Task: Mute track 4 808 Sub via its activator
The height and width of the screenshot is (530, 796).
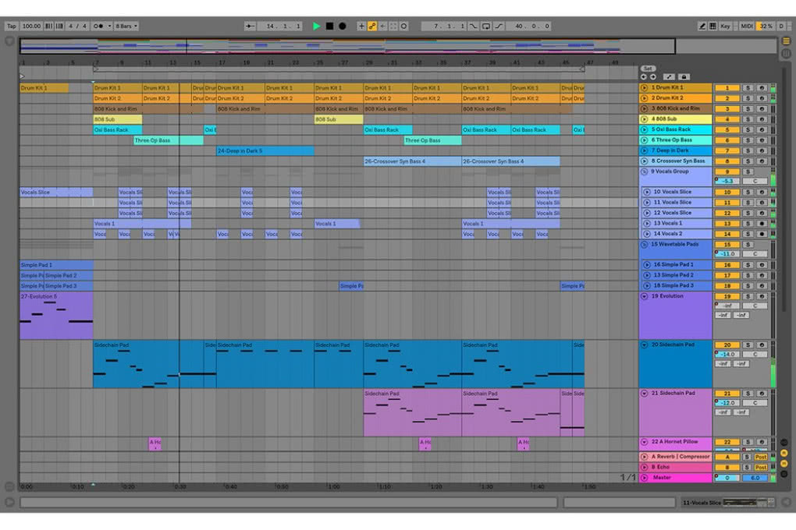Action: pyautogui.click(x=727, y=119)
